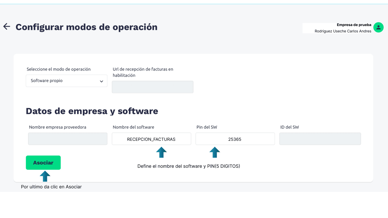Click the RECEPCION_FACTURAS software name field
388x218 pixels.
point(151,139)
